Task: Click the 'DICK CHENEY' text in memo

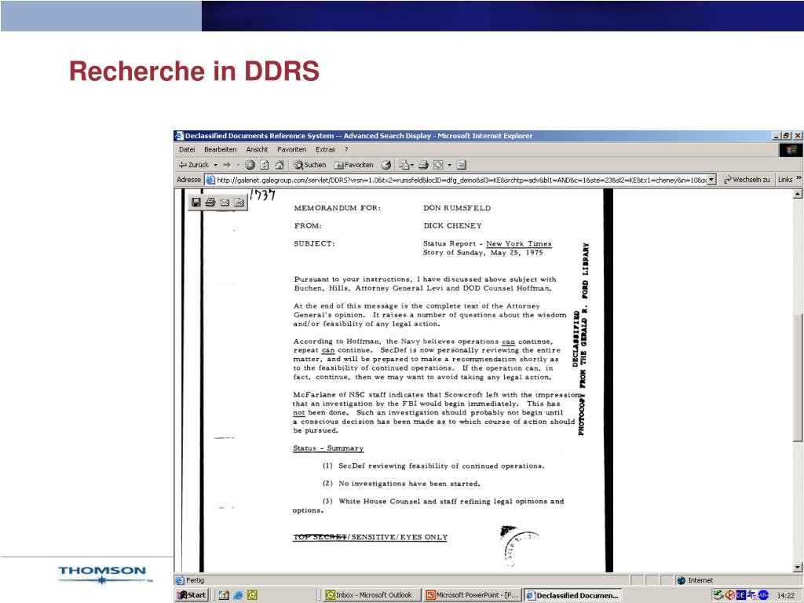Action: [452, 225]
